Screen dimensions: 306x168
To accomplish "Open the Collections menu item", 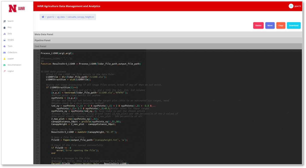I will point(12,52).
